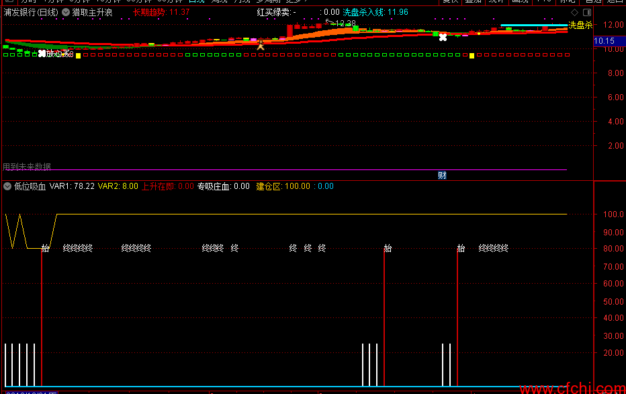626x394 pixels.
Task: Click the 猎取主升浪 indicator name
Action: 92,12
